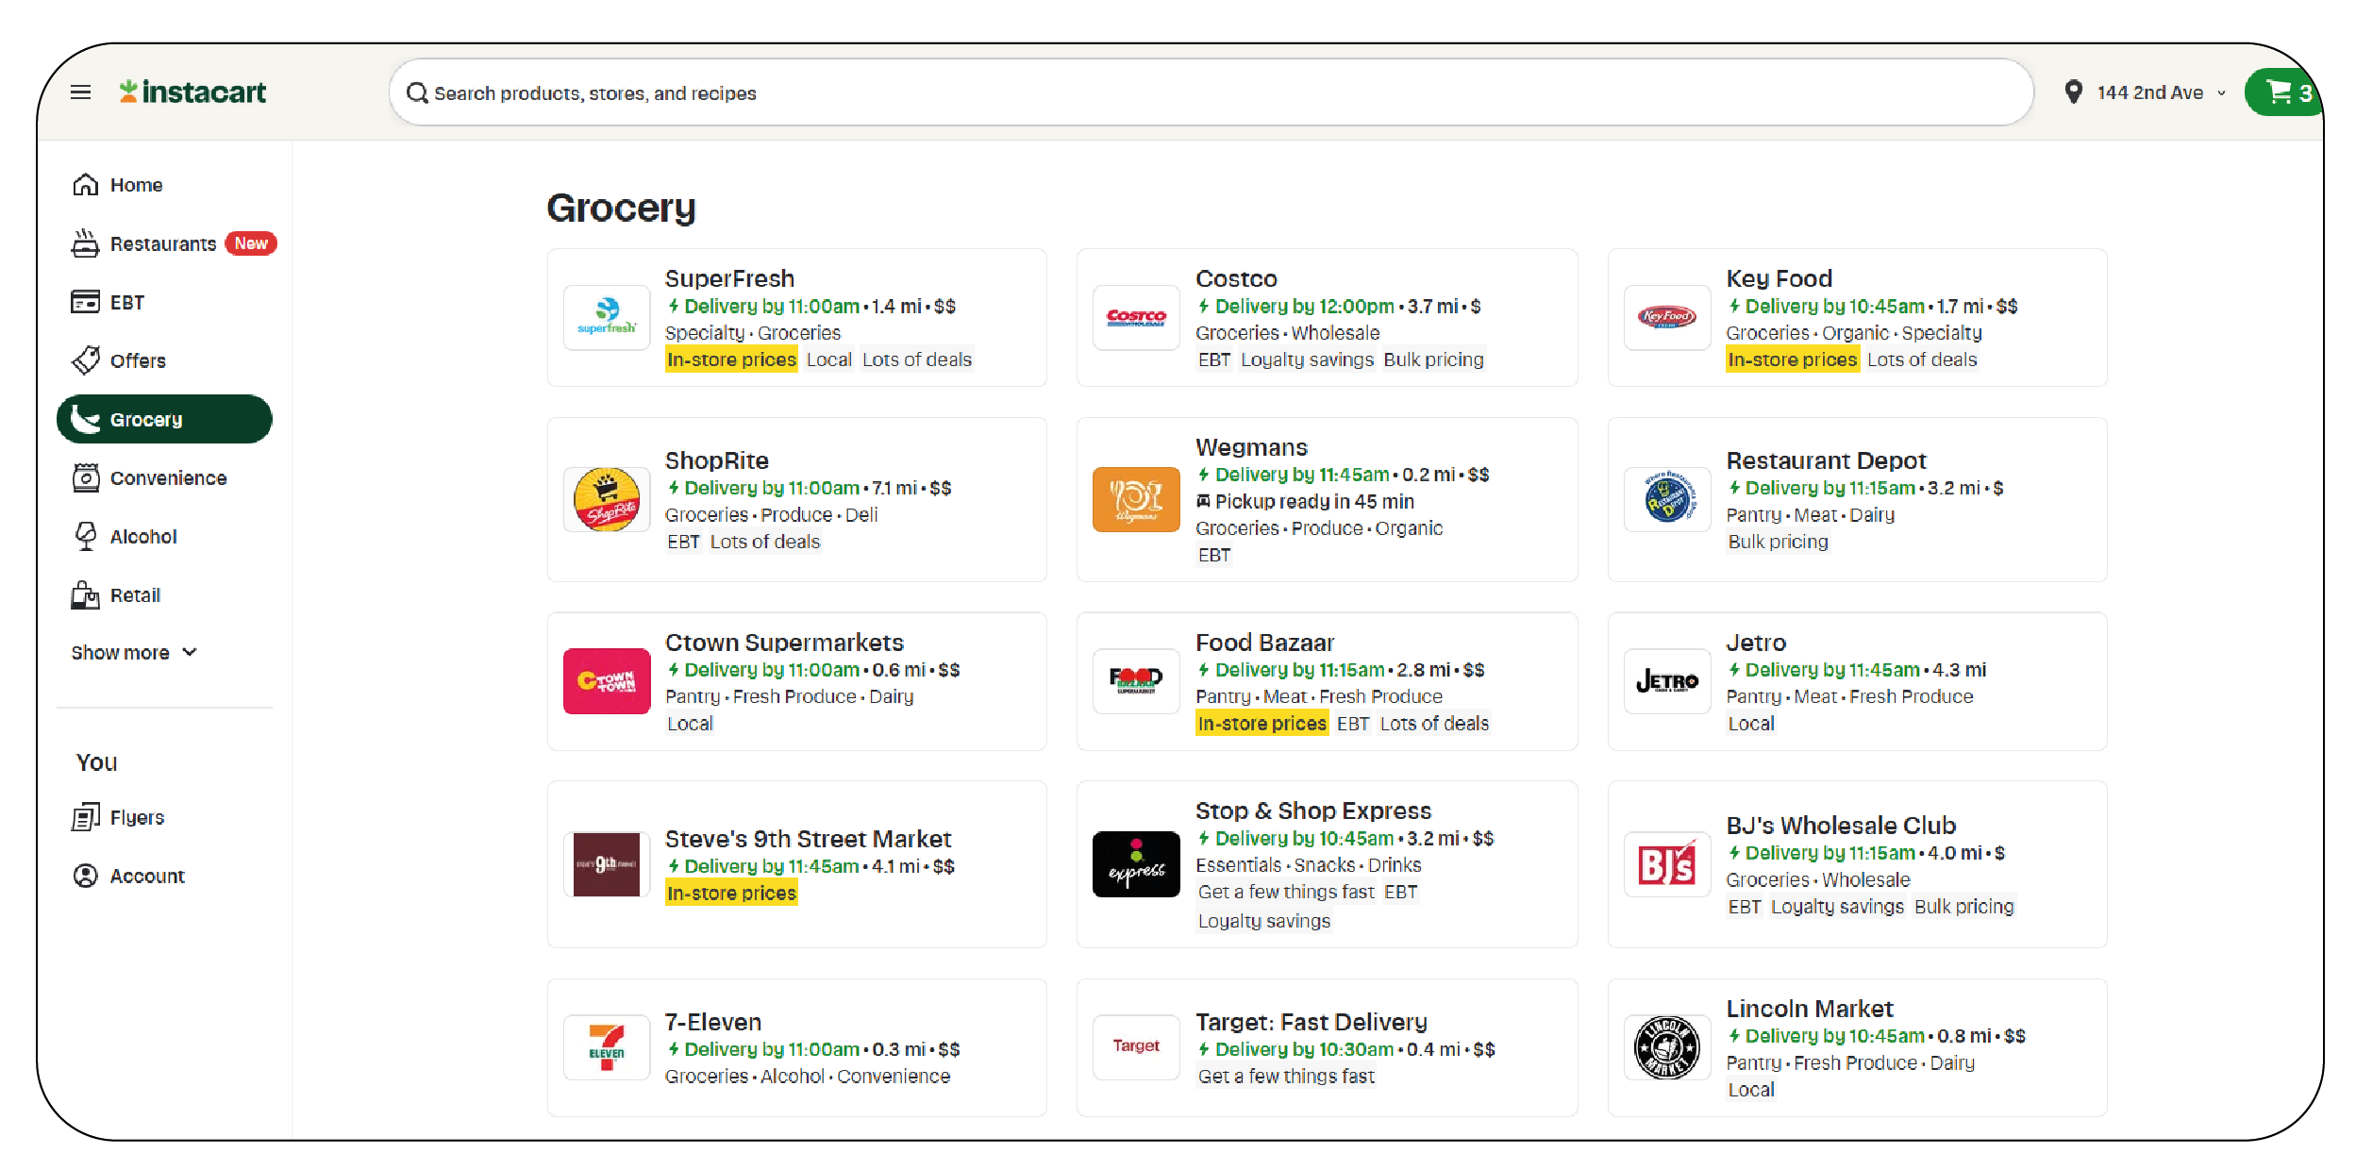Open the Costco store link

pyautogui.click(x=1236, y=279)
